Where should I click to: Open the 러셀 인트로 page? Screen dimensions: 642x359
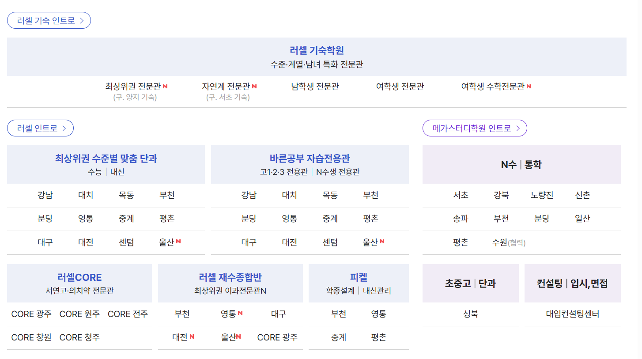tap(38, 128)
